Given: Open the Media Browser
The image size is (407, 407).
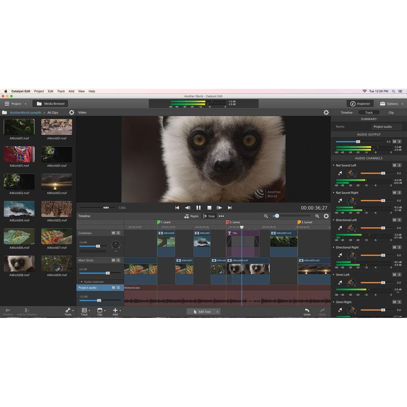Looking at the screenshot, I should click(x=50, y=103).
